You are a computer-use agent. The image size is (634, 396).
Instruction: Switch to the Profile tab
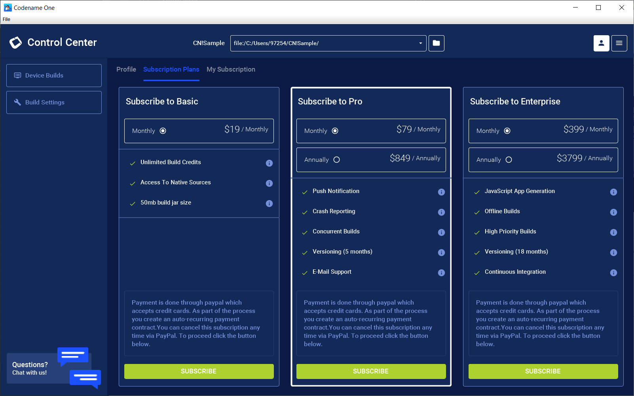point(126,69)
